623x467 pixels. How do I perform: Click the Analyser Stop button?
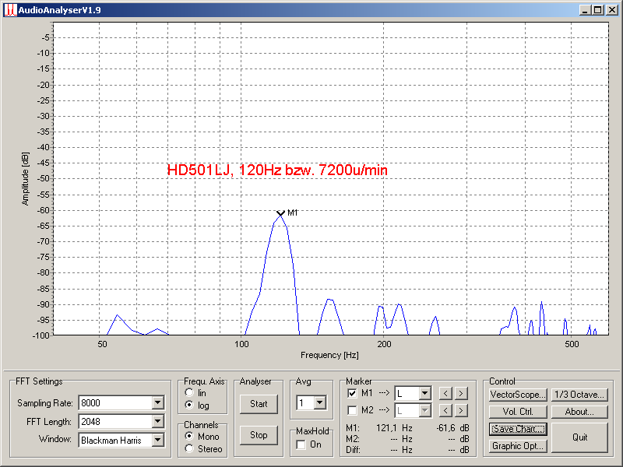point(259,435)
